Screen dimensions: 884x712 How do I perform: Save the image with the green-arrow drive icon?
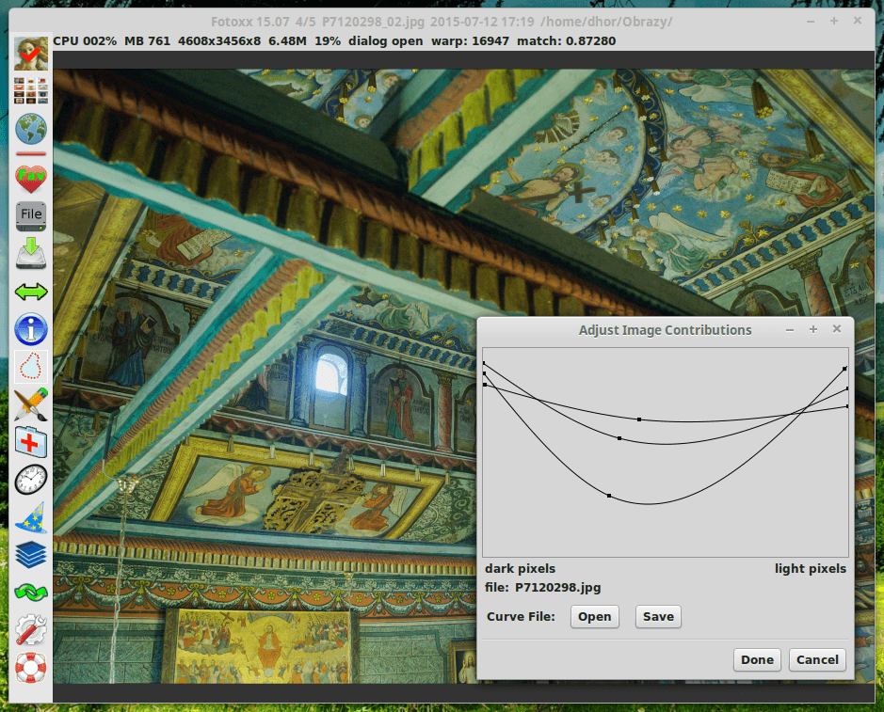tap(31, 253)
